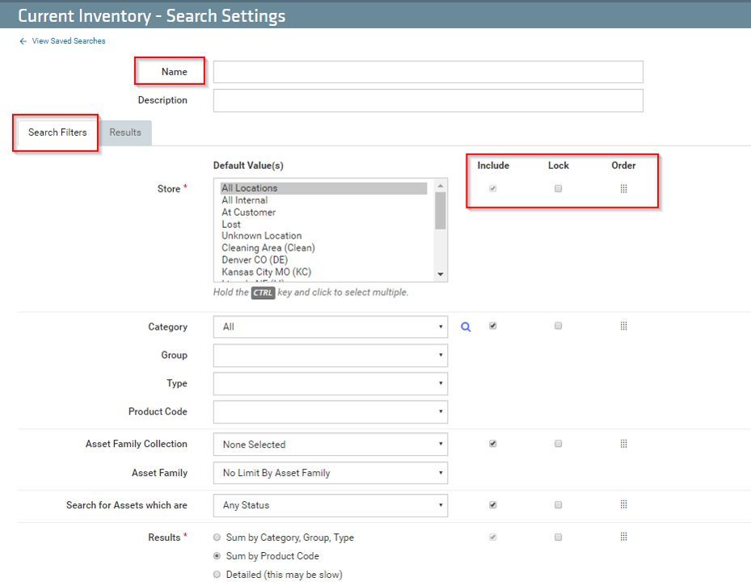Image resolution: width=751 pixels, height=586 pixels.
Task: Grab the Asset Family Collection order handle
Action: point(623,444)
